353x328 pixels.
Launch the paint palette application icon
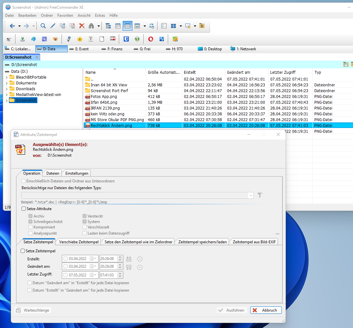click(x=33, y=39)
